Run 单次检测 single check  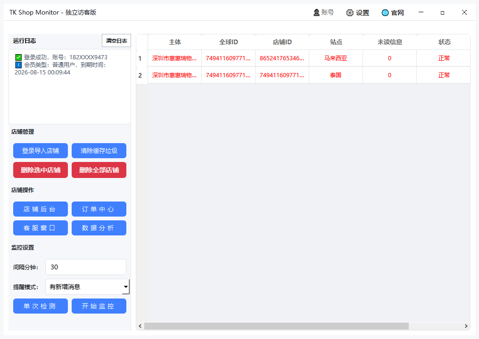[41, 306]
